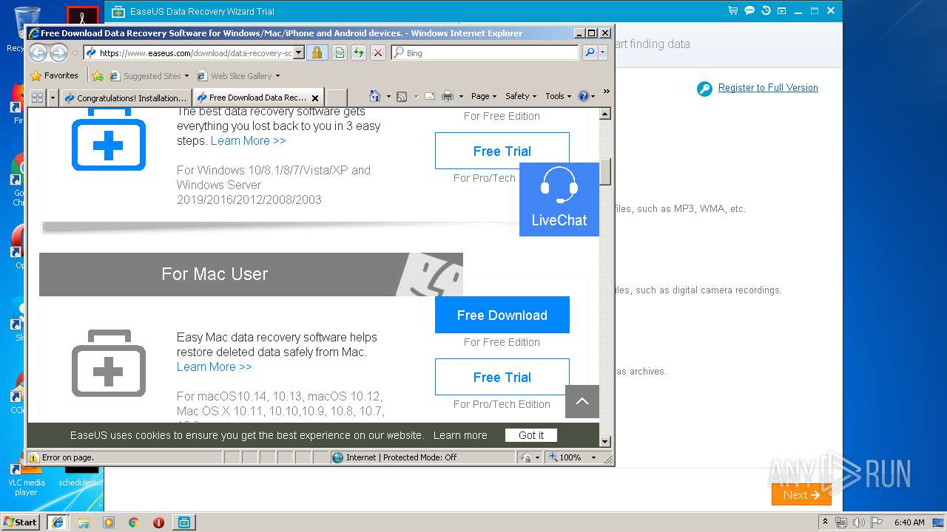Click the Error on page warning icon
This screenshot has width=947, height=532.
tap(34, 457)
